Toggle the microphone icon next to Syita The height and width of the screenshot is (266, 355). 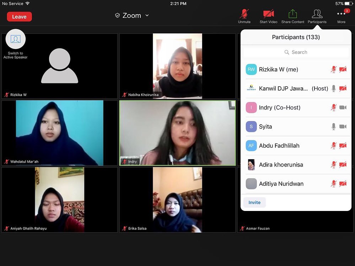tap(333, 126)
